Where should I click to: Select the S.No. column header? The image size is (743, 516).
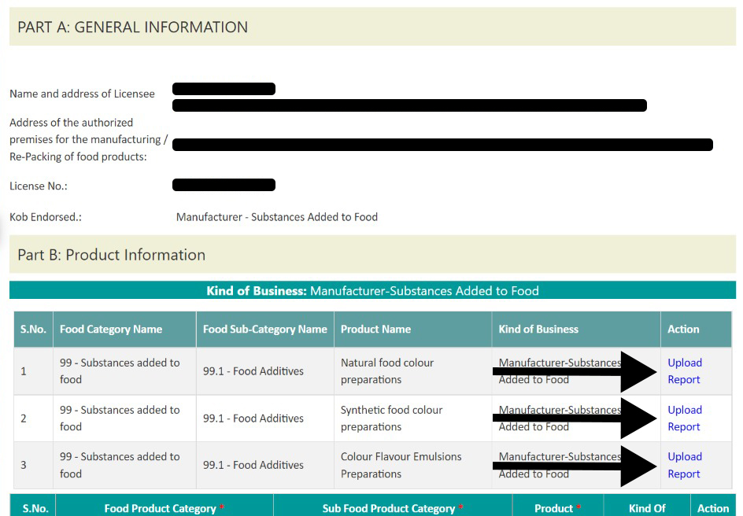coord(33,330)
